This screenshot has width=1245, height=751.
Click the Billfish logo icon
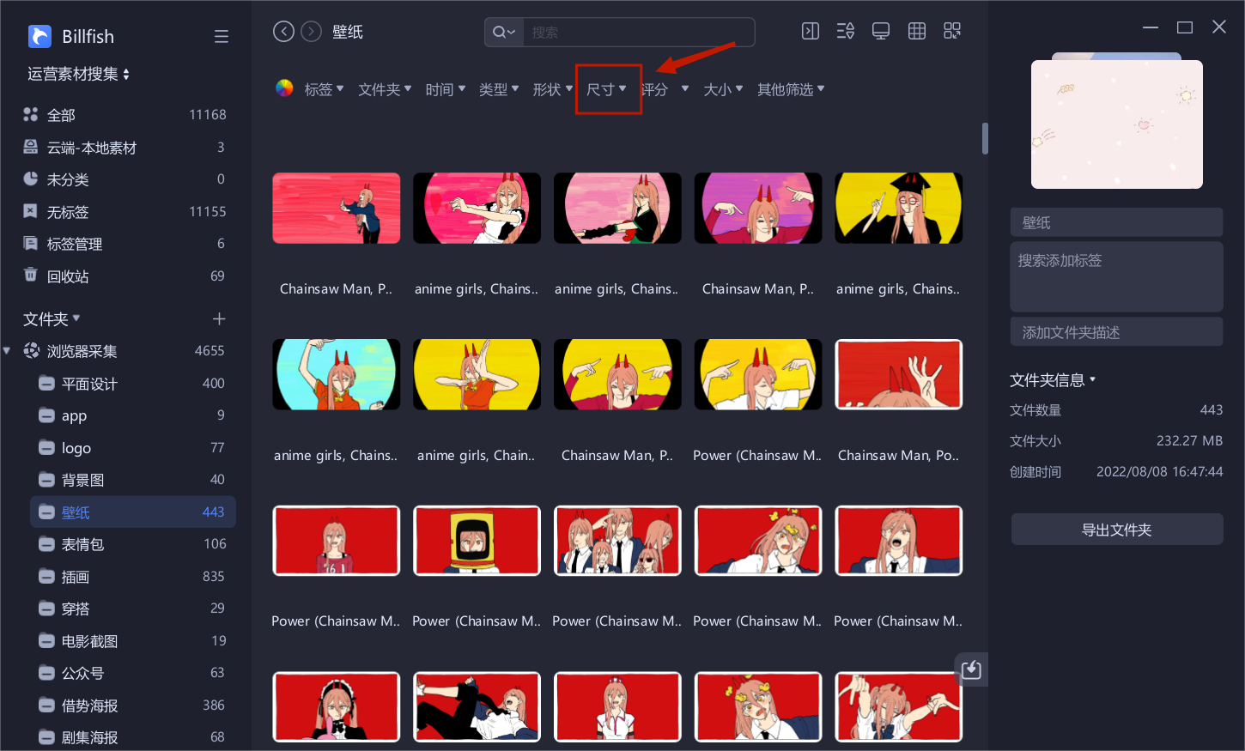[x=39, y=36]
